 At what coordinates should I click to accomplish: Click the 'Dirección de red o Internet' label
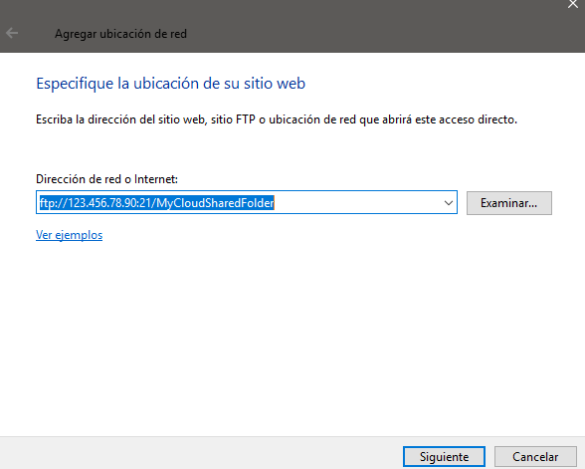point(106,179)
